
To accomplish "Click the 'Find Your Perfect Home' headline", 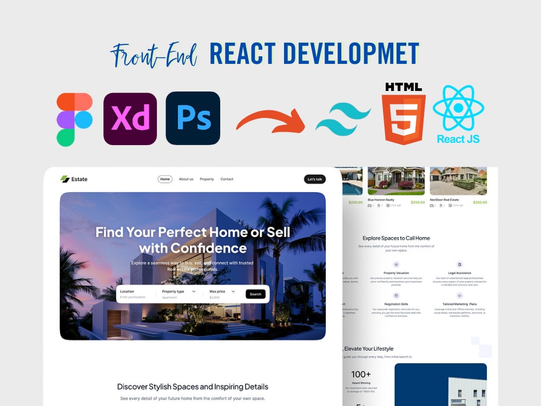I will coord(193,240).
